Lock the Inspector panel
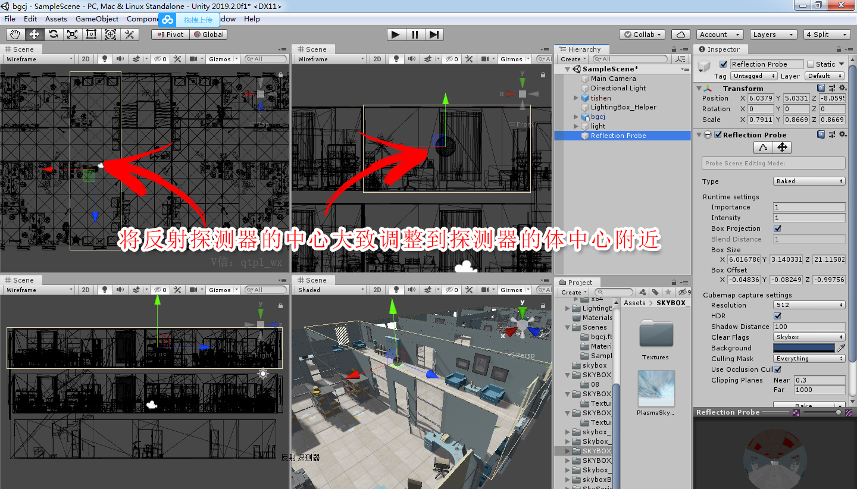Image resolution: width=857 pixels, height=489 pixels. (840, 49)
